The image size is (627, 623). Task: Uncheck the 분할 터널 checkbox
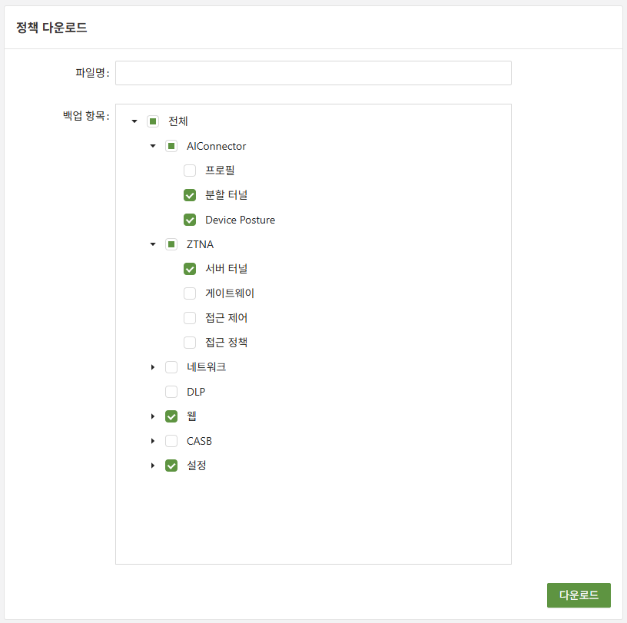coord(190,195)
